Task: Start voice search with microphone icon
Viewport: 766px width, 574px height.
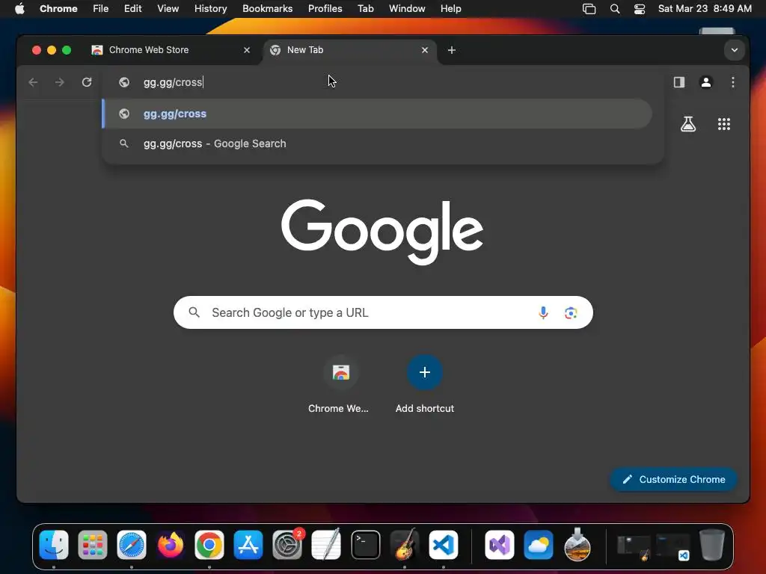Action: [543, 312]
